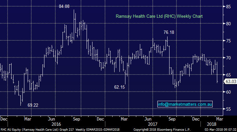Click the timestamp 02-Mar-2018 09:07:32

point(220,130)
